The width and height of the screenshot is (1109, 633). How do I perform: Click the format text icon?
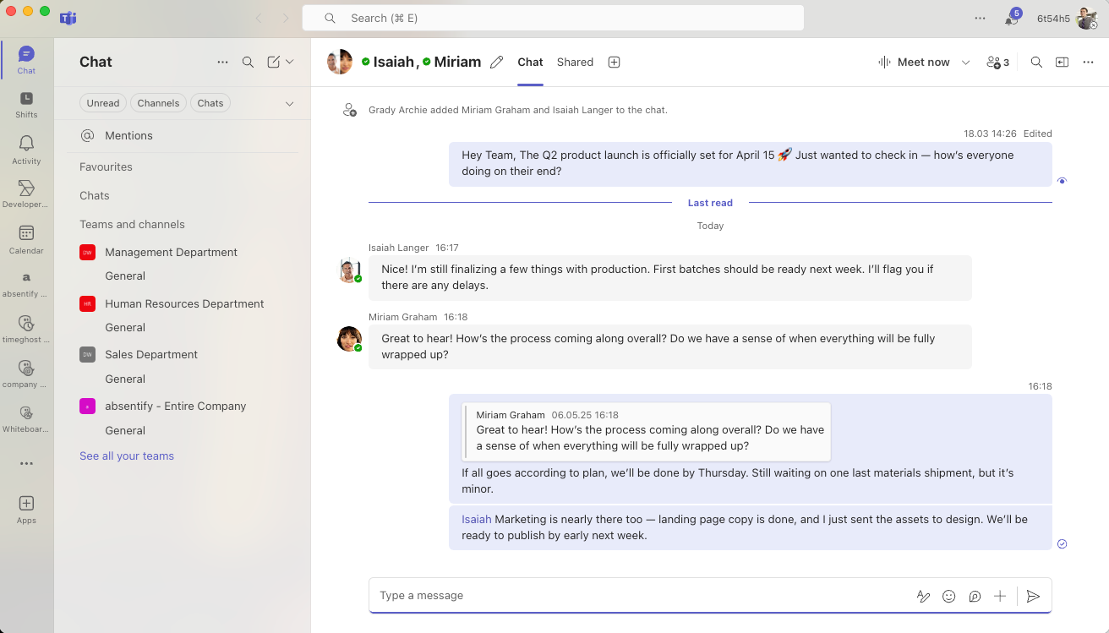click(x=923, y=596)
